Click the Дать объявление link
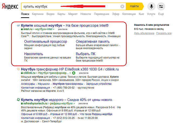The image size is (175, 124). coord(144,33)
